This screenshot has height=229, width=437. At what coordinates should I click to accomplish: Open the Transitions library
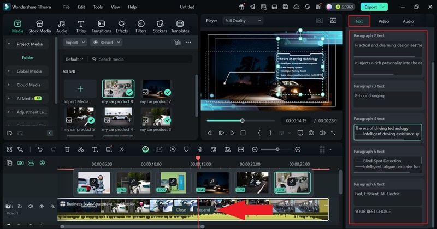(101, 26)
